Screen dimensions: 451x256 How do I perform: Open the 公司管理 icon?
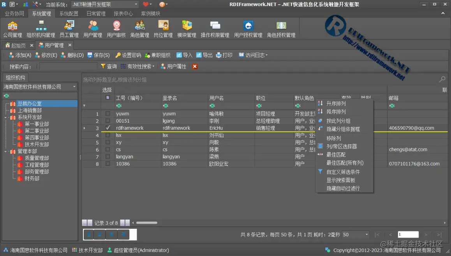click(12, 28)
